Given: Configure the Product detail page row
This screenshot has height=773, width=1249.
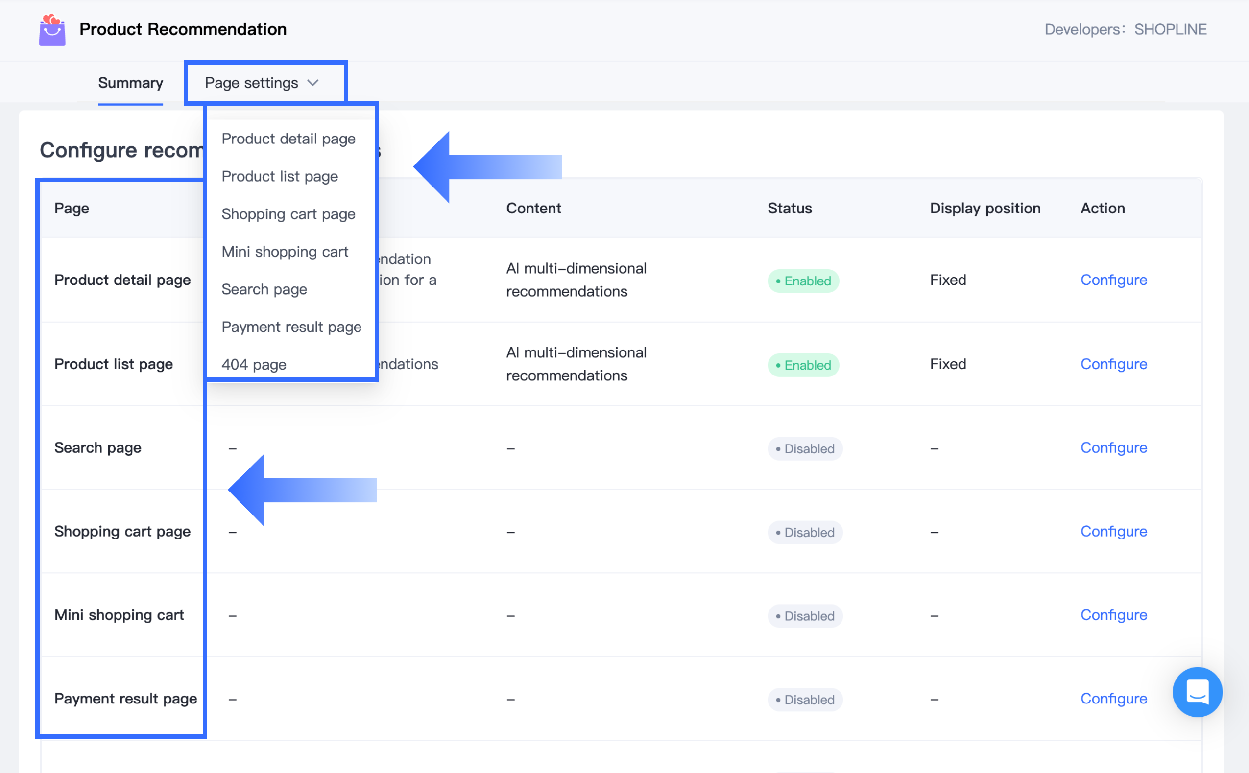Looking at the screenshot, I should (x=1113, y=280).
